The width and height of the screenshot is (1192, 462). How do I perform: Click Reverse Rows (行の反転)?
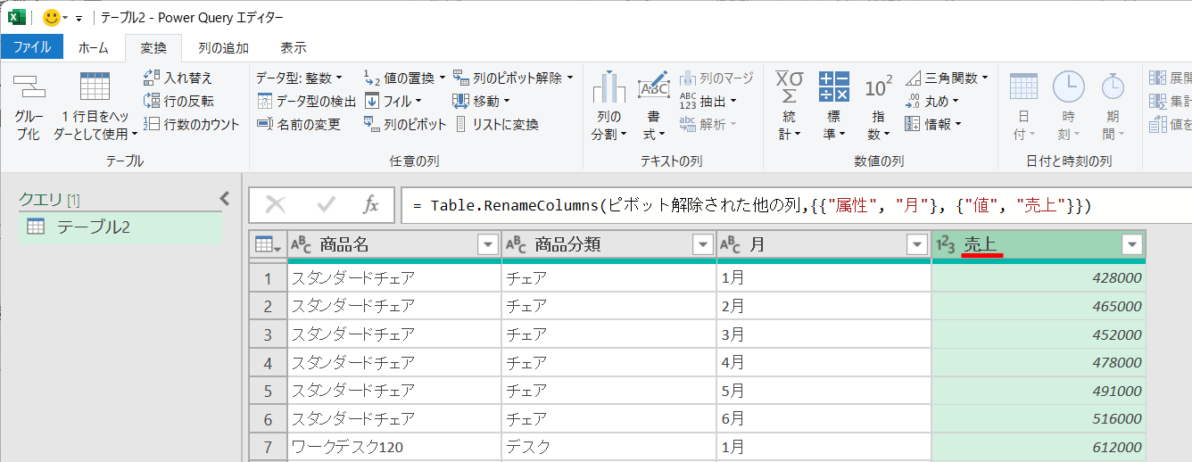pos(178,101)
